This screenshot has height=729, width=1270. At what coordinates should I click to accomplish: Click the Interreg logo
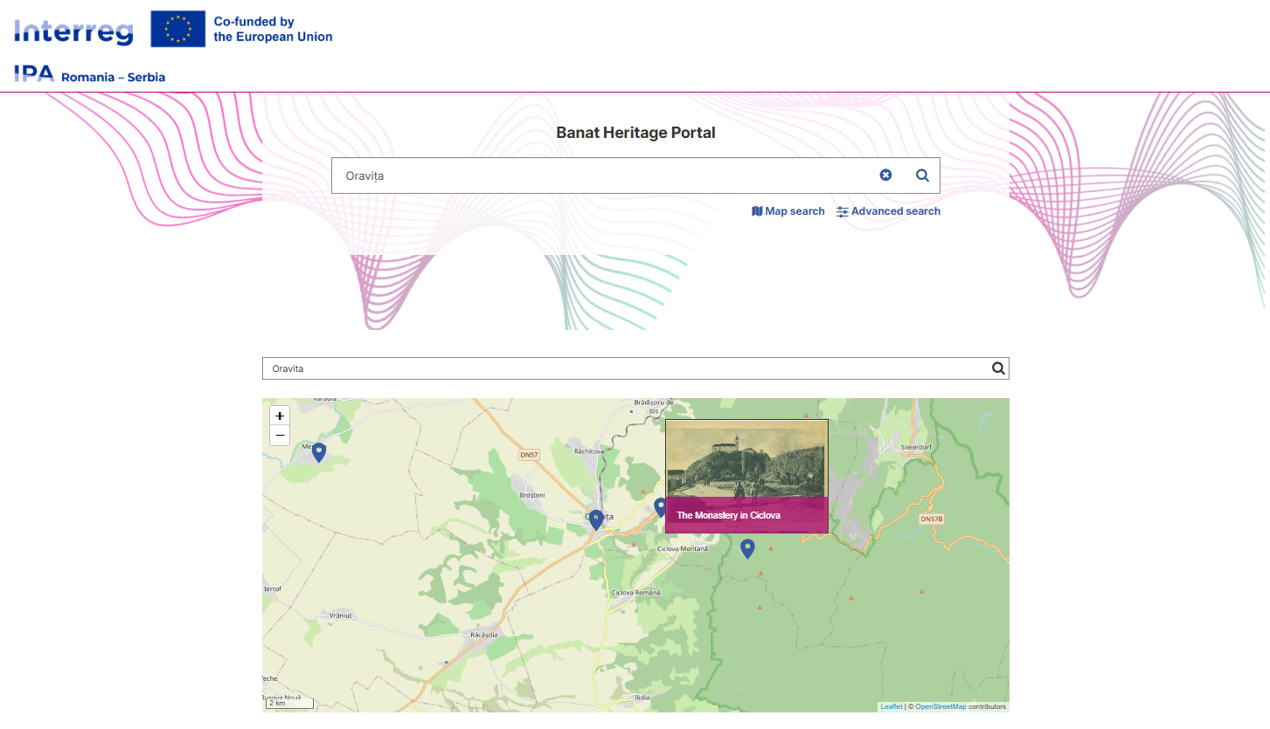coord(73,31)
